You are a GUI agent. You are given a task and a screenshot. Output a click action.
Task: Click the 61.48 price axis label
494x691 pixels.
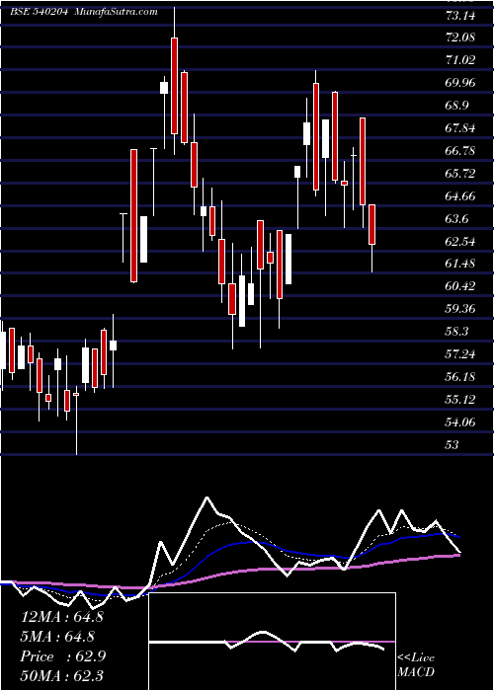coord(461,264)
